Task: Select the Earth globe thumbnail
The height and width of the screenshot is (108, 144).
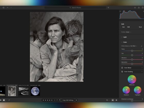Action: pyautogui.click(x=35, y=91)
